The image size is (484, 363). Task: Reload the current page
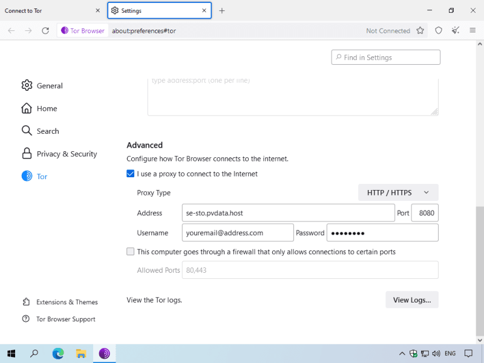click(x=45, y=31)
